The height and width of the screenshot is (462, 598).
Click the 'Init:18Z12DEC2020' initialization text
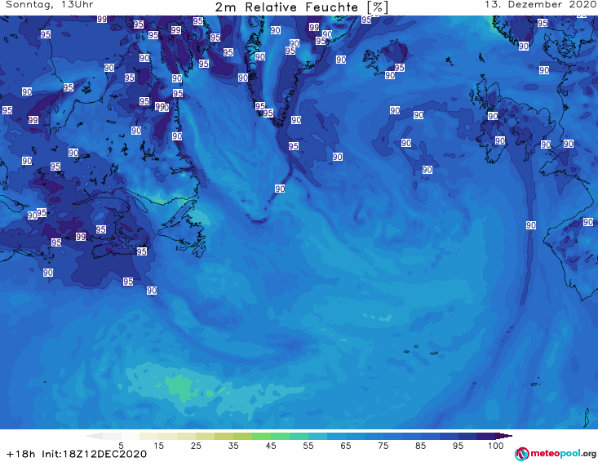tap(94, 454)
